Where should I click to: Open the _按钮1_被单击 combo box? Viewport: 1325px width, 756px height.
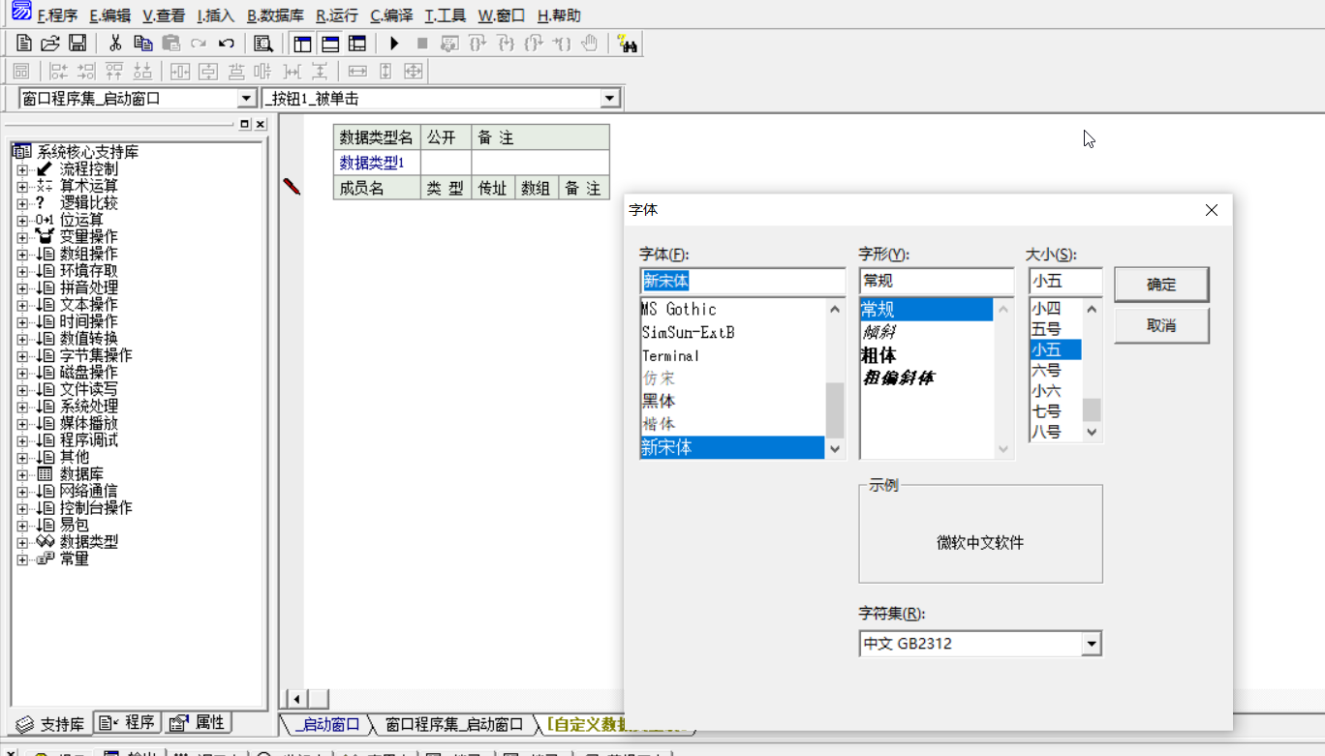610,99
